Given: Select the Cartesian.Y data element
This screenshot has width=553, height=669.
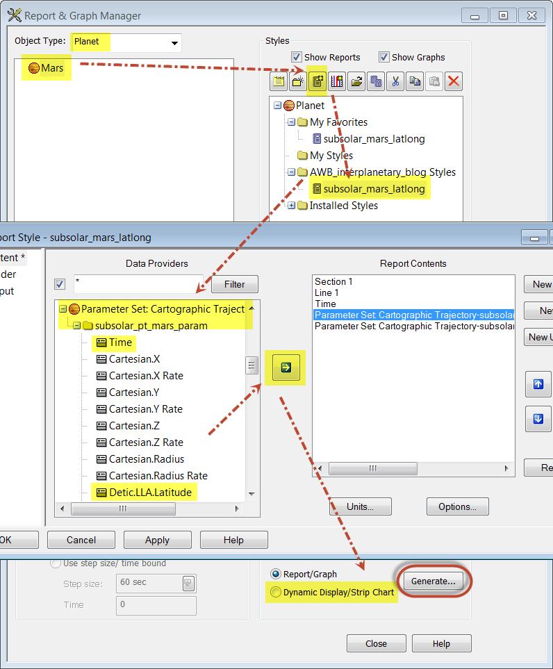Looking at the screenshot, I should tap(128, 392).
